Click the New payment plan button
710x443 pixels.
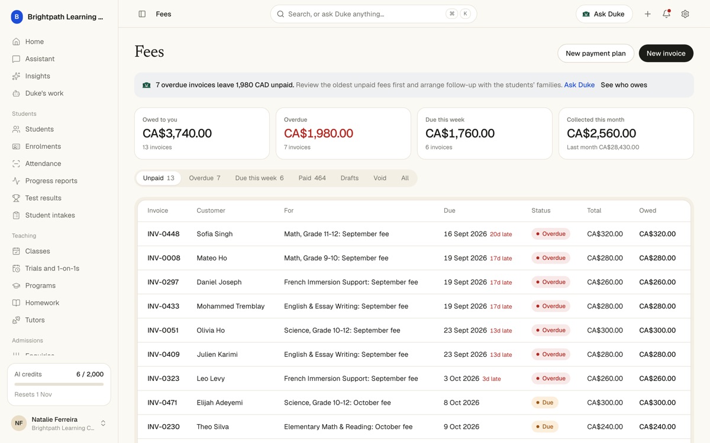(596, 53)
